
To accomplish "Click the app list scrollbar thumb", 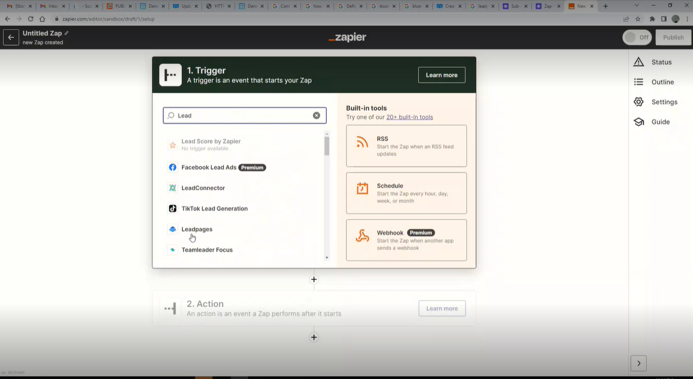I will click(327, 146).
